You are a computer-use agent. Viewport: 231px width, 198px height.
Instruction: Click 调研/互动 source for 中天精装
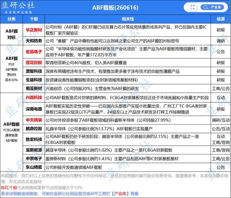point(221,120)
